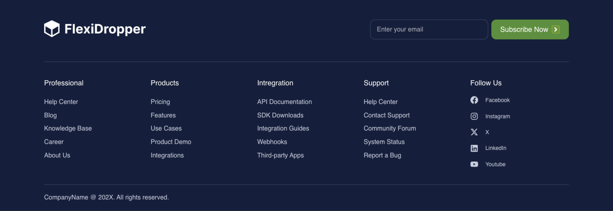Visit the About Us page
This screenshot has width=613, height=211.
pyautogui.click(x=57, y=155)
